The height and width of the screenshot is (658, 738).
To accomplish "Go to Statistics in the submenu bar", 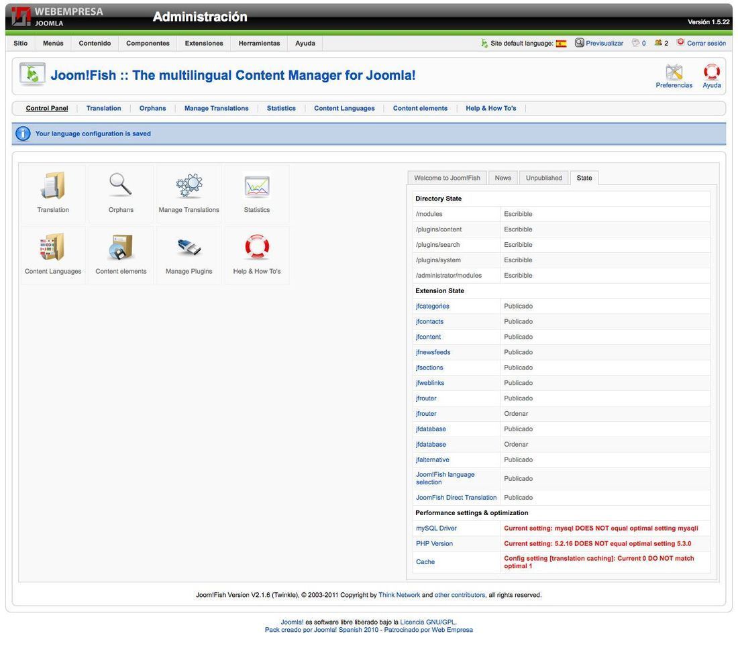I will [x=281, y=108].
